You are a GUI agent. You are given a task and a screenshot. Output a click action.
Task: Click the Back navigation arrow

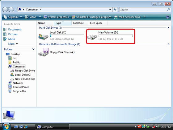click(x=5, y=10)
